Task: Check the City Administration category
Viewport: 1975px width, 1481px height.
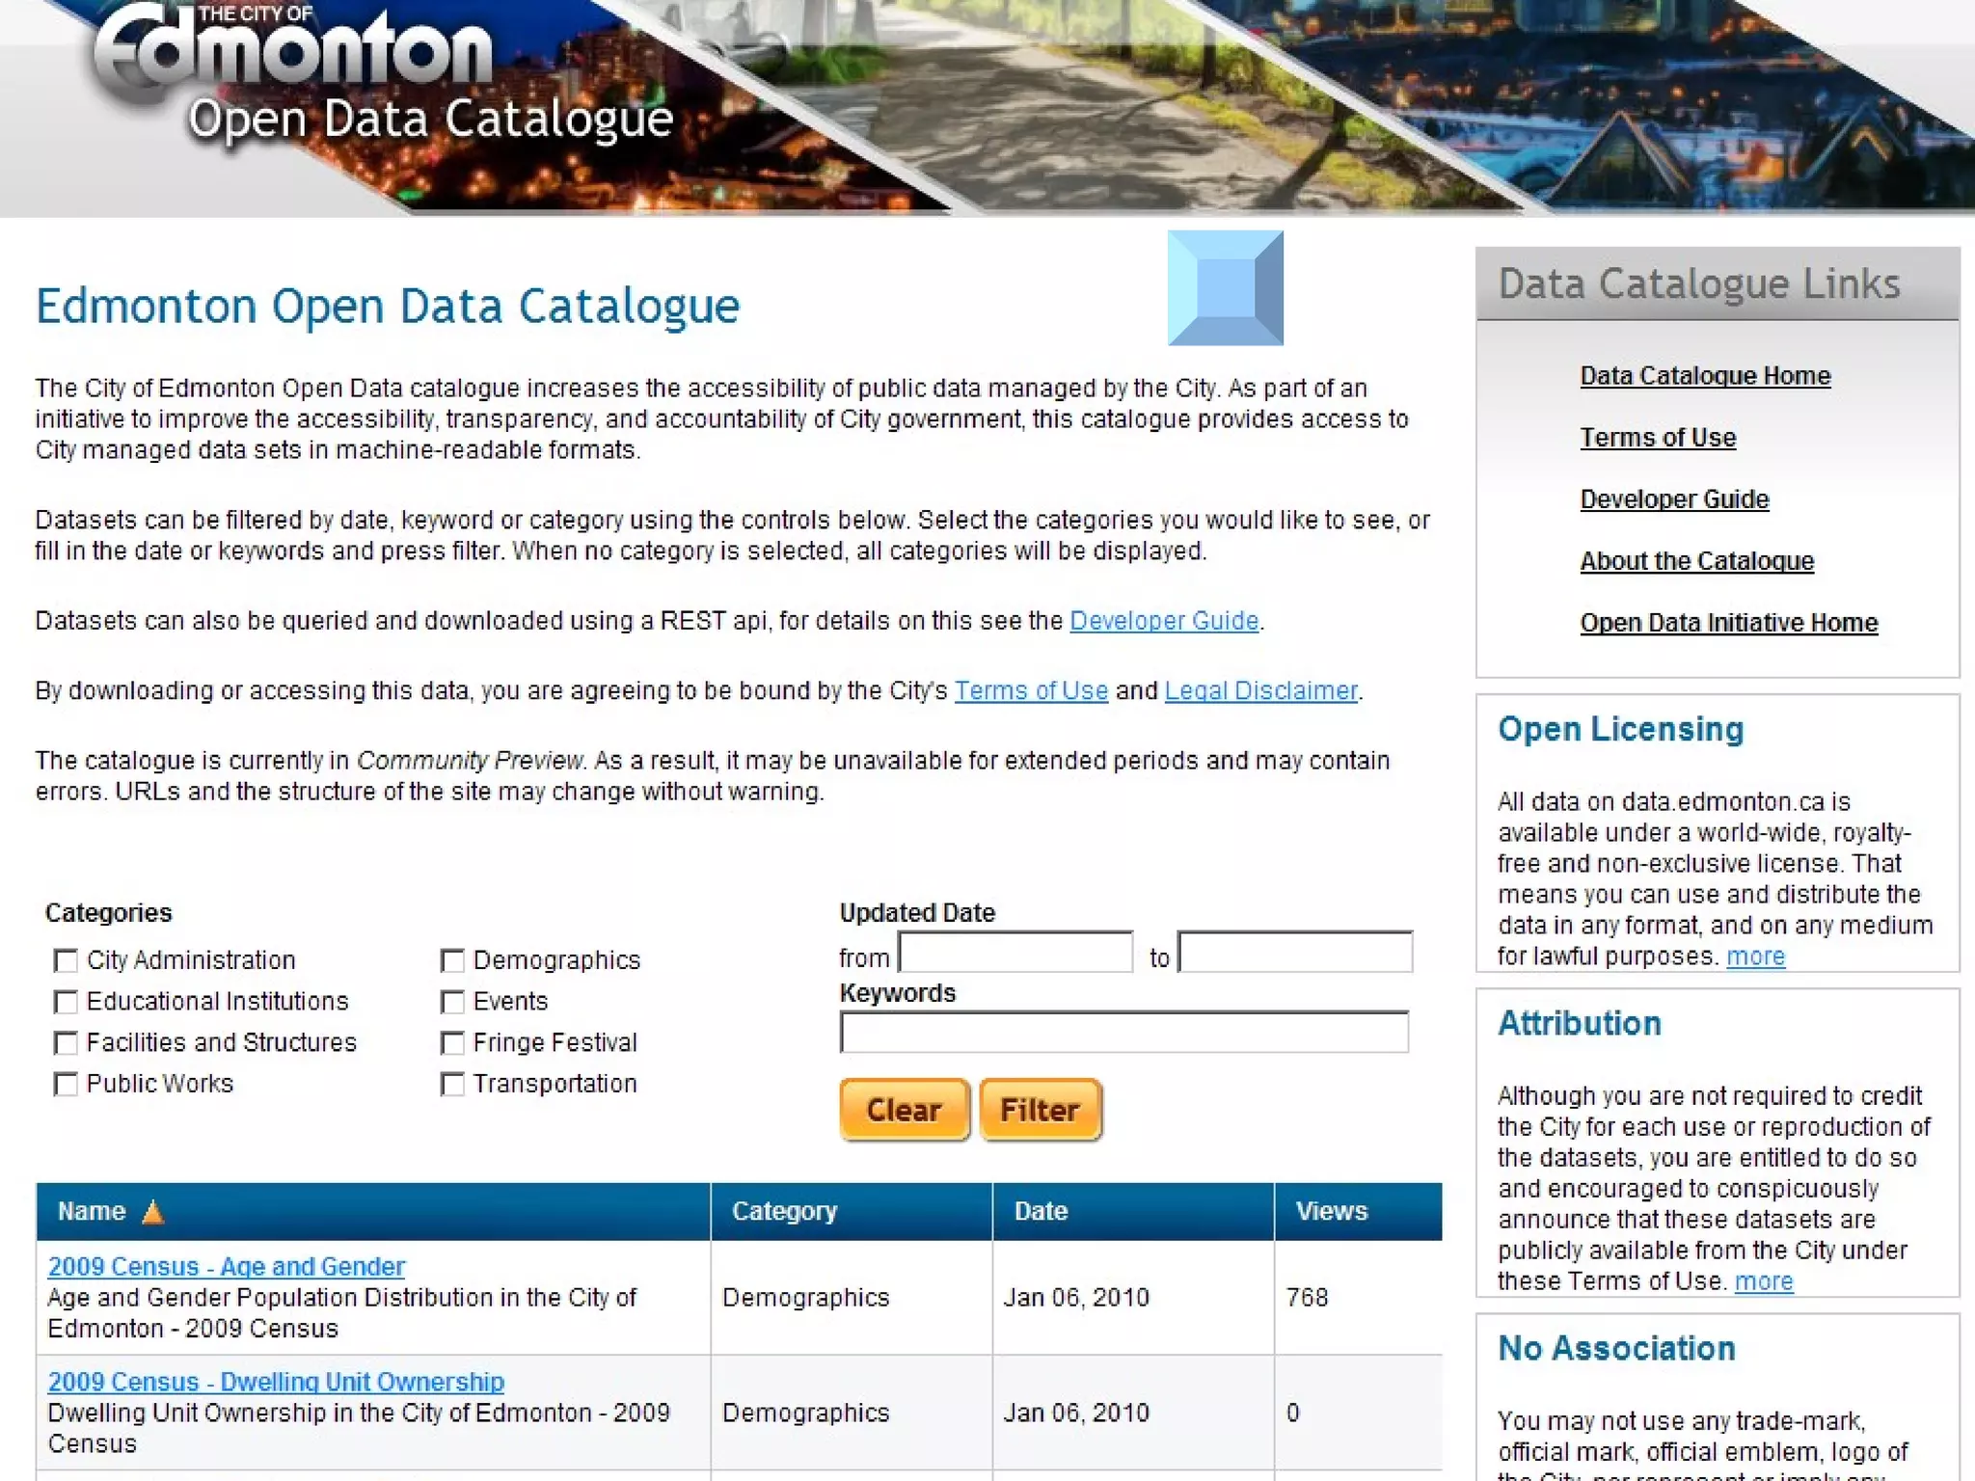Action: pyautogui.click(x=66, y=960)
